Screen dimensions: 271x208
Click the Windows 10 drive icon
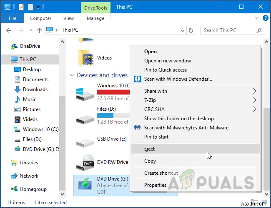85,94
